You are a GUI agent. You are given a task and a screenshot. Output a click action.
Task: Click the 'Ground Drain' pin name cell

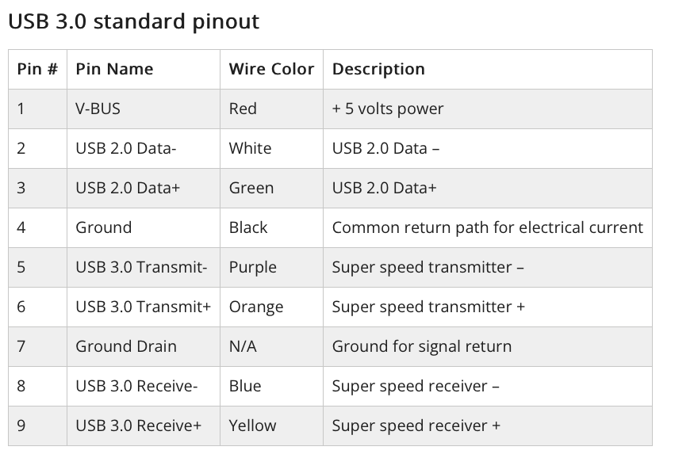coord(144,346)
